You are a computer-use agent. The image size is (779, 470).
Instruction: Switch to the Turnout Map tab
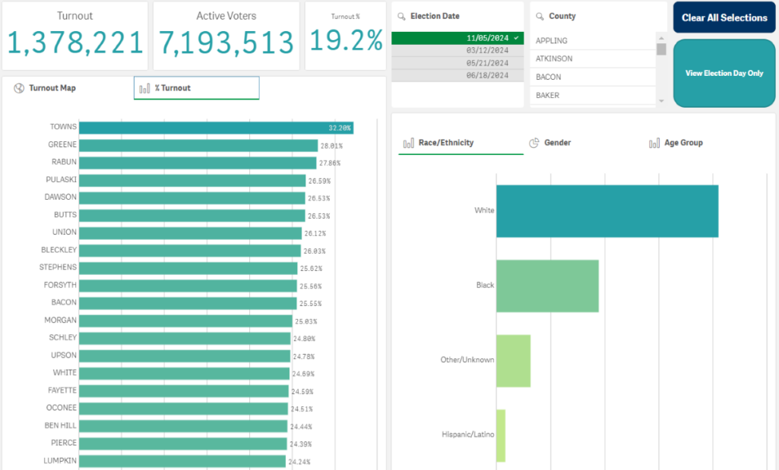pos(52,88)
